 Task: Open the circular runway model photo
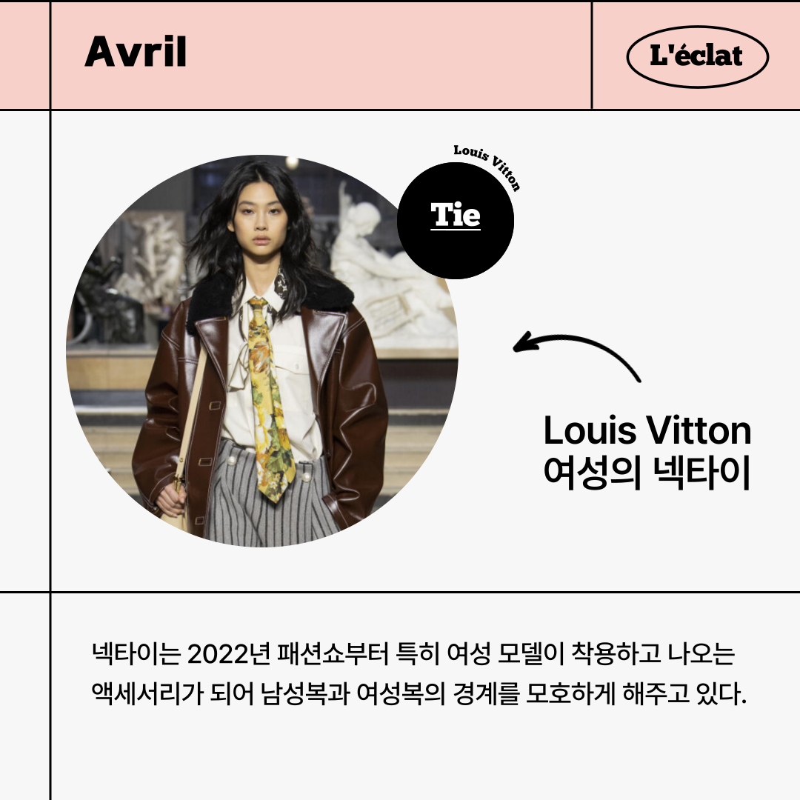(261, 351)
